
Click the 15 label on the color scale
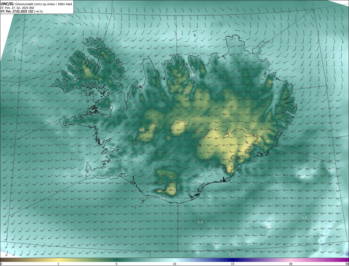[233, 264]
